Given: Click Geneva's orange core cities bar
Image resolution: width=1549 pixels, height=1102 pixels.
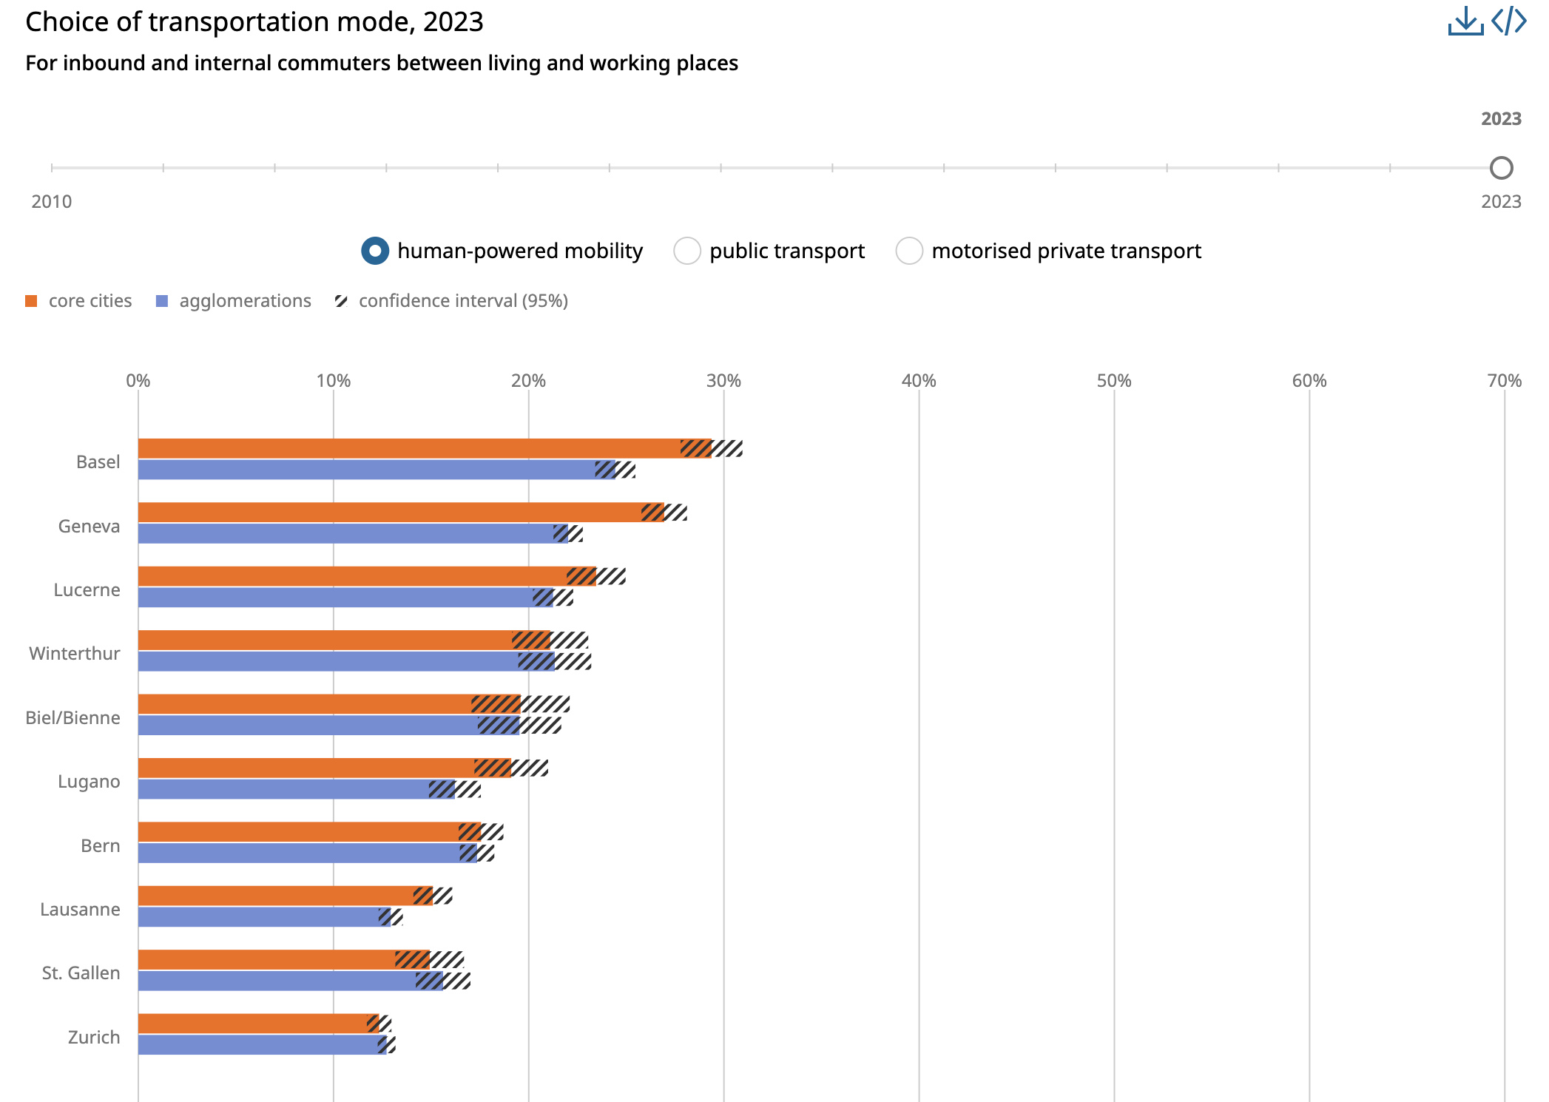Looking at the screenshot, I should point(388,513).
